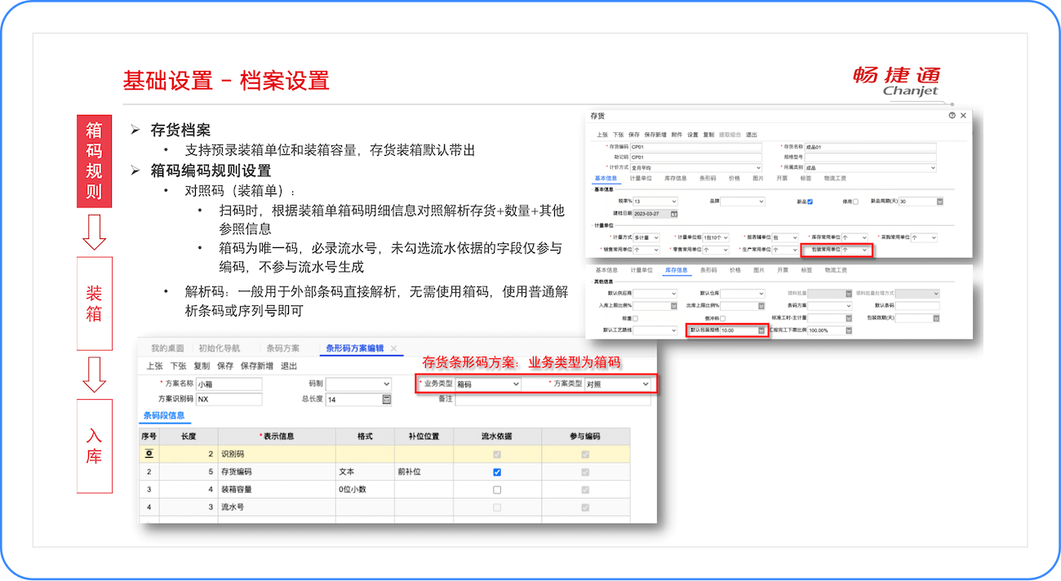The image size is (1061, 581).
Task: Open the calendar picker beside 建档日期
Action: 673,214
